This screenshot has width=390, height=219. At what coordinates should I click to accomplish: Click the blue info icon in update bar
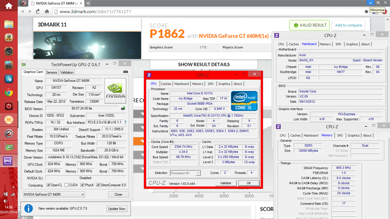(x=28, y=208)
